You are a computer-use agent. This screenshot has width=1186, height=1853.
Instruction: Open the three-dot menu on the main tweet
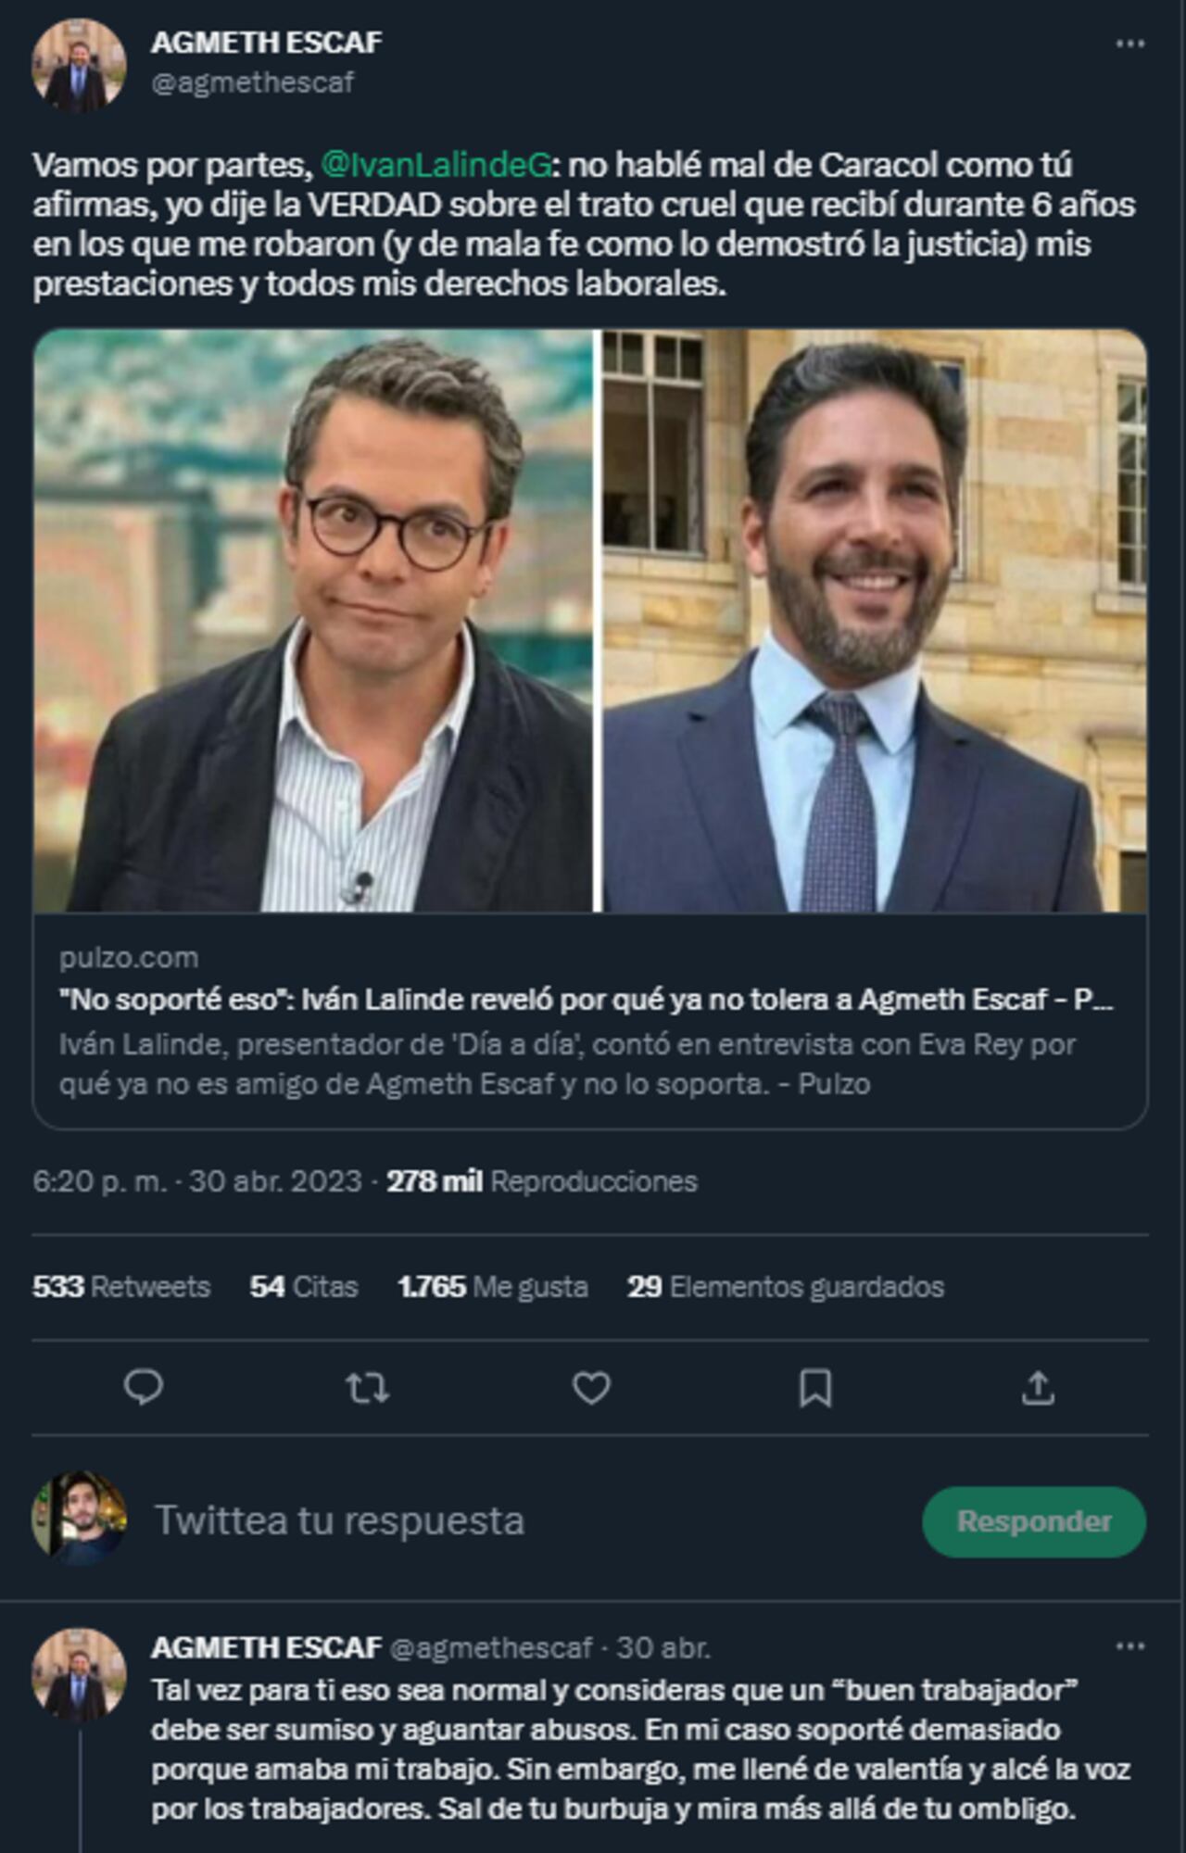tap(1129, 44)
